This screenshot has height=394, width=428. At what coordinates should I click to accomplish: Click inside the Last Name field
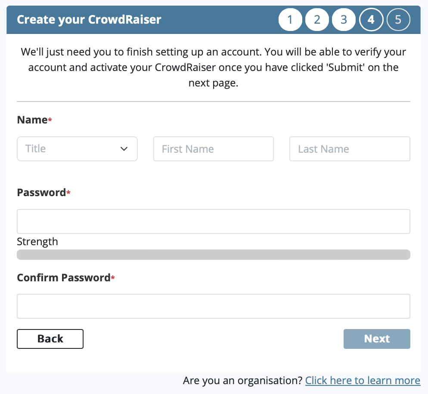pos(349,149)
